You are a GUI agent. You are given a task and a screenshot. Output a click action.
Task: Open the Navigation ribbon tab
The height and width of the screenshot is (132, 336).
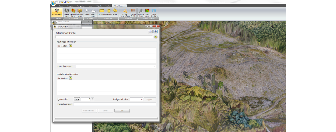point(81,6)
